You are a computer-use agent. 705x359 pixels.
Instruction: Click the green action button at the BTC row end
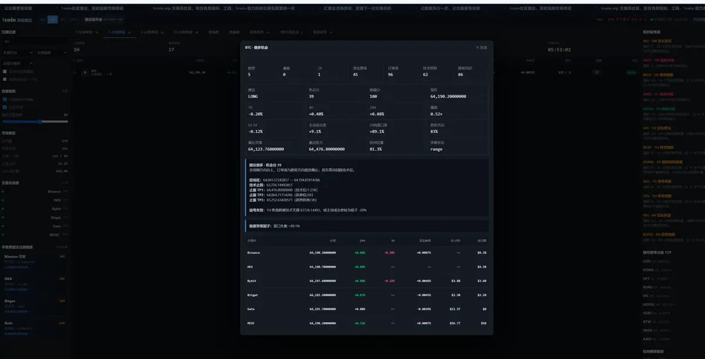(631, 72)
